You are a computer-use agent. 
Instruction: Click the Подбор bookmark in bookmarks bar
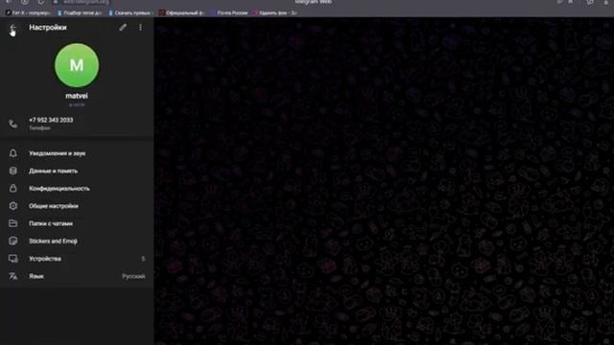pos(80,12)
